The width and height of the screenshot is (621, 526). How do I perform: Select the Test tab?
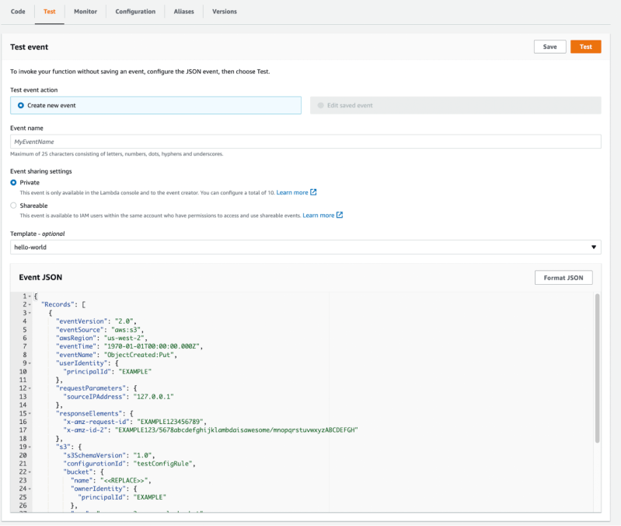tap(50, 12)
